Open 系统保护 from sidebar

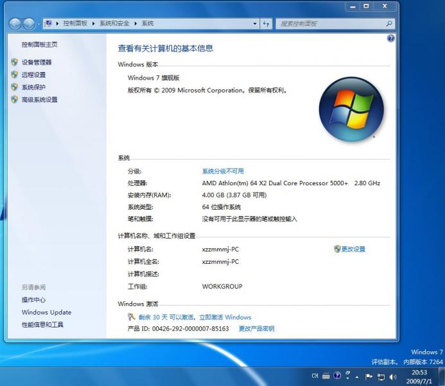pyautogui.click(x=33, y=87)
